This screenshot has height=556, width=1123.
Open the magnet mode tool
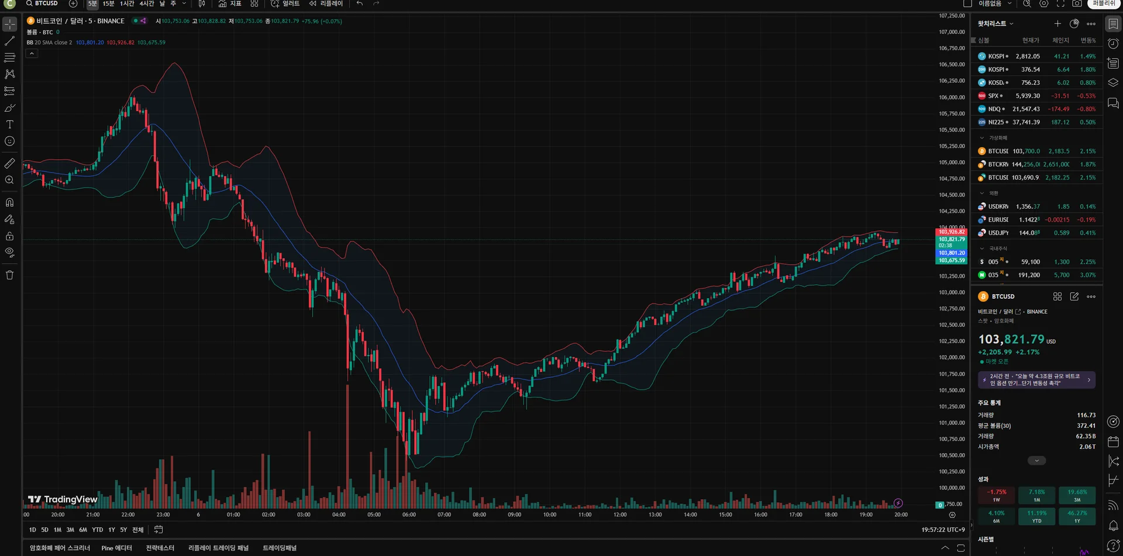[x=9, y=202]
